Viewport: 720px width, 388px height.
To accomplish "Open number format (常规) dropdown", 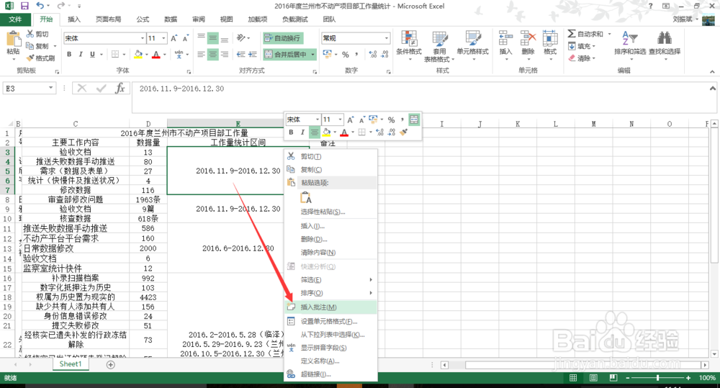I will click(387, 38).
